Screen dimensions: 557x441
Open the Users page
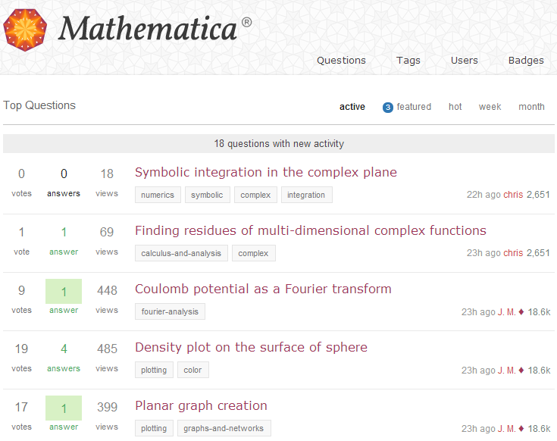click(465, 61)
